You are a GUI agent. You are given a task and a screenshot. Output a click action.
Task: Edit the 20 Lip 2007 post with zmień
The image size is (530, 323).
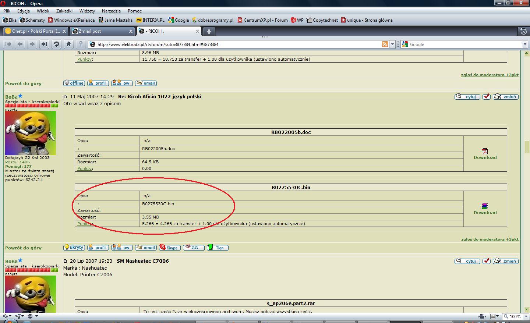coord(506,261)
